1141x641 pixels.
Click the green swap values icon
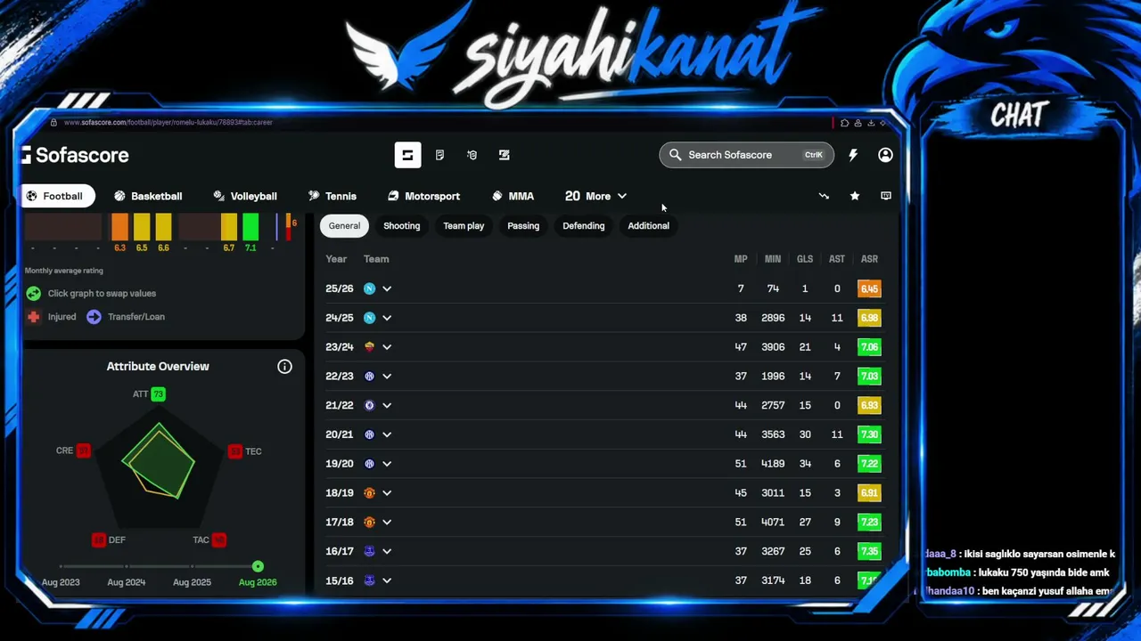(33, 293)
